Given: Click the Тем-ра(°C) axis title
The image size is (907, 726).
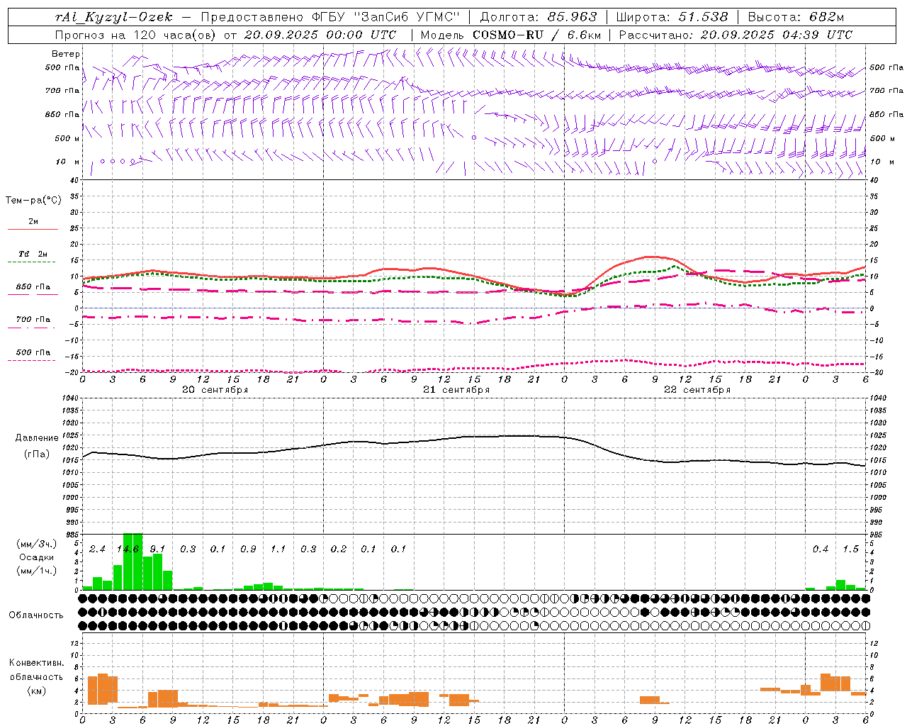Looking at the screenshot, I should [33, 201].
